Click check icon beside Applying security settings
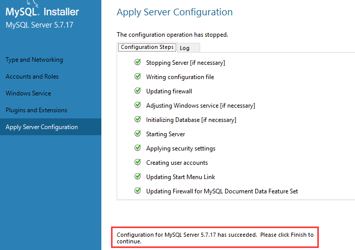This screenshot has height=250, width=355. pyautogui.click(x=138, y=147)
